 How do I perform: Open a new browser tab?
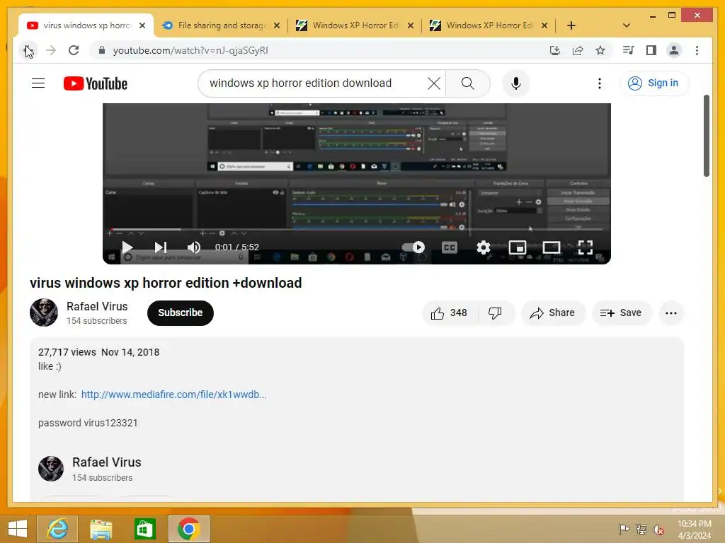coord(571,25)
